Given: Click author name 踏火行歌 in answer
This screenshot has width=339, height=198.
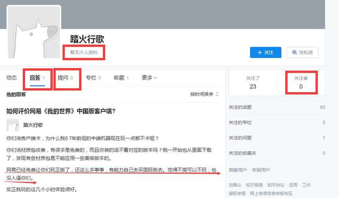Looking at the screenshot, I should click(33, 125).
